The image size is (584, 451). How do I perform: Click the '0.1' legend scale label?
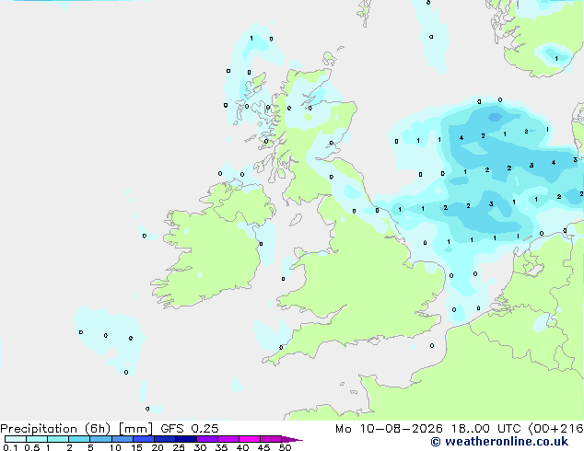(10, 447)
